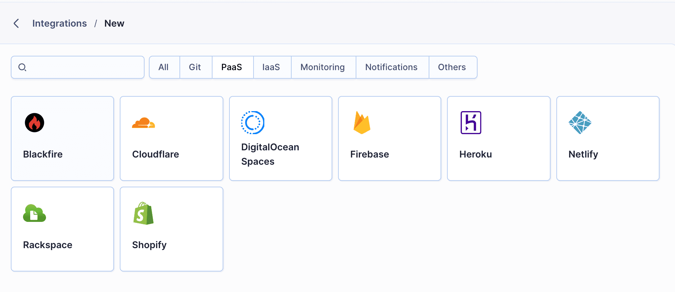The height and width of the screenshot is (292, 675).
Task: Click the search magnifier icon
Action: (x=22, y=67)
